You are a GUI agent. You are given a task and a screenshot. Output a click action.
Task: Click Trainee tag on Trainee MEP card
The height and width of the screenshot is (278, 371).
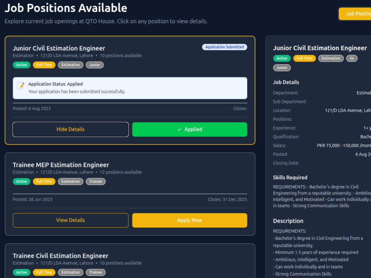(x=96, y=181)
